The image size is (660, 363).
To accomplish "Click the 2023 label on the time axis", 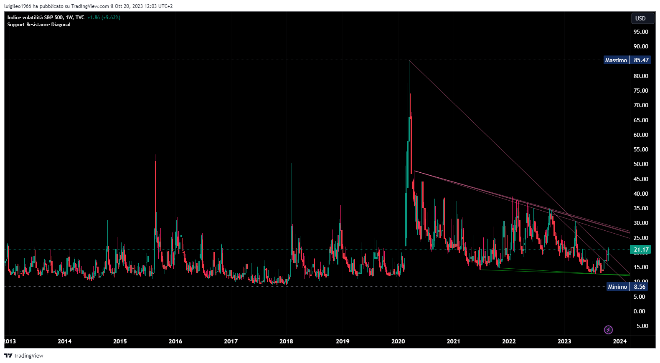I will pos(564,341).
